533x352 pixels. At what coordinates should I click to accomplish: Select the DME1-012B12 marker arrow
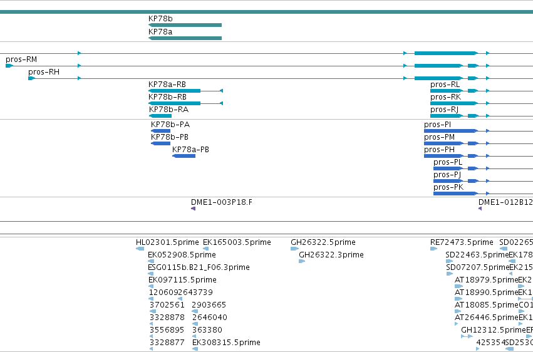[480, 209]
